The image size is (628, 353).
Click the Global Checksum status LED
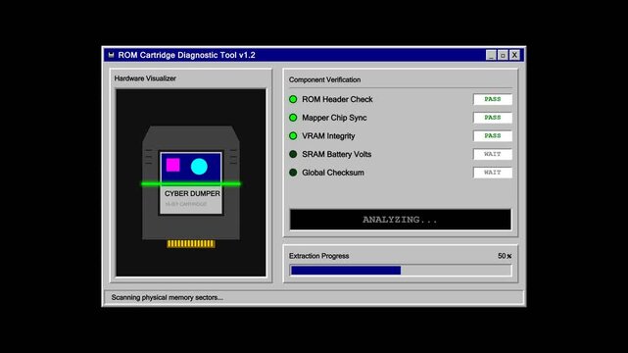[293, 173]
